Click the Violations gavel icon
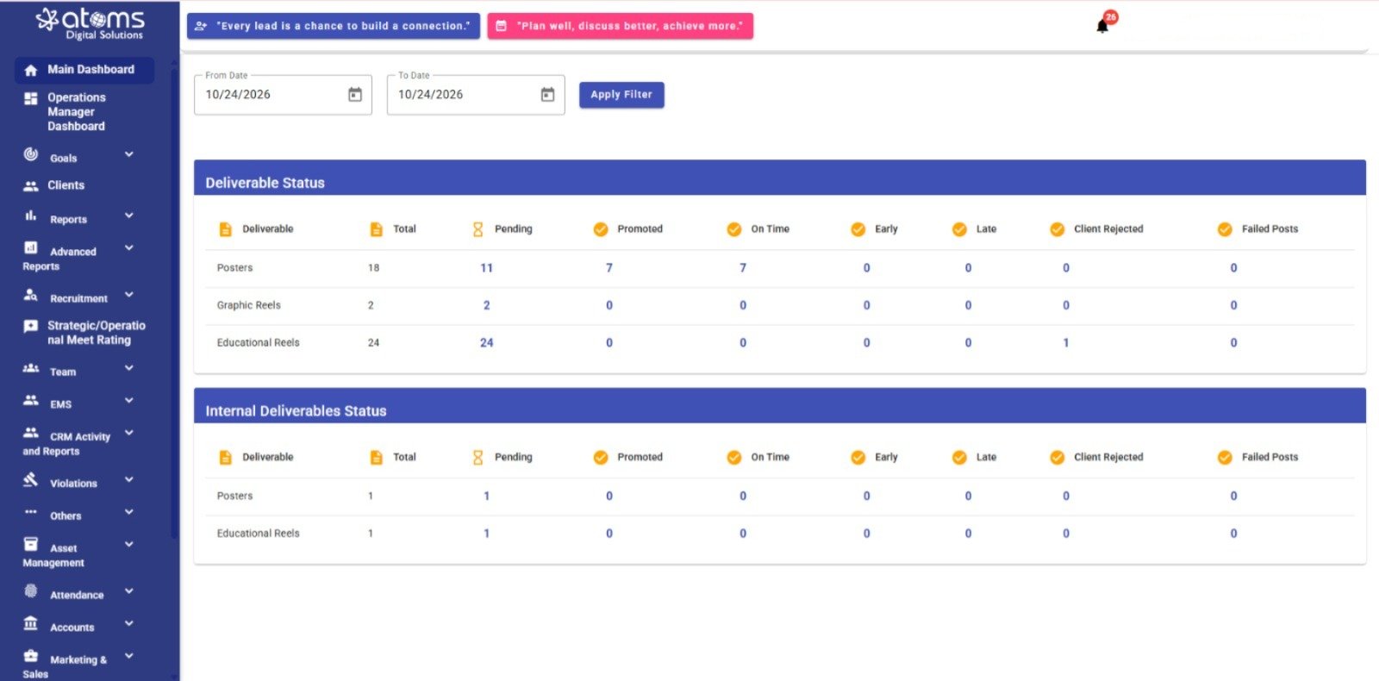Screen dimensions: 1379x681 pyautogui.click(x=31, y=479)
